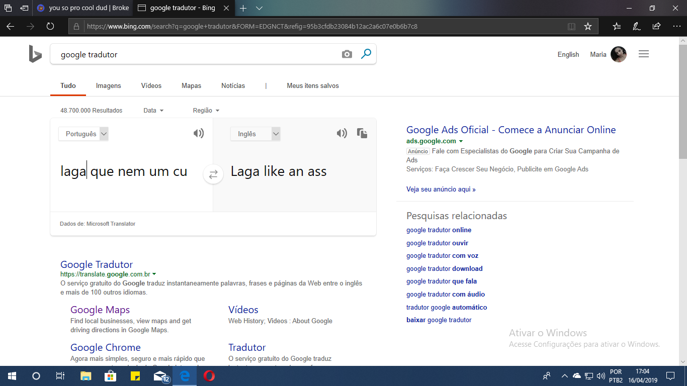Play audio of the Portuguese source text

coord(199,133)
